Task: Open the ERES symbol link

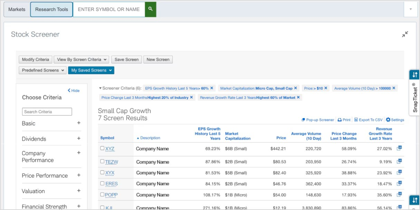Action: click(x=112, y=184)
